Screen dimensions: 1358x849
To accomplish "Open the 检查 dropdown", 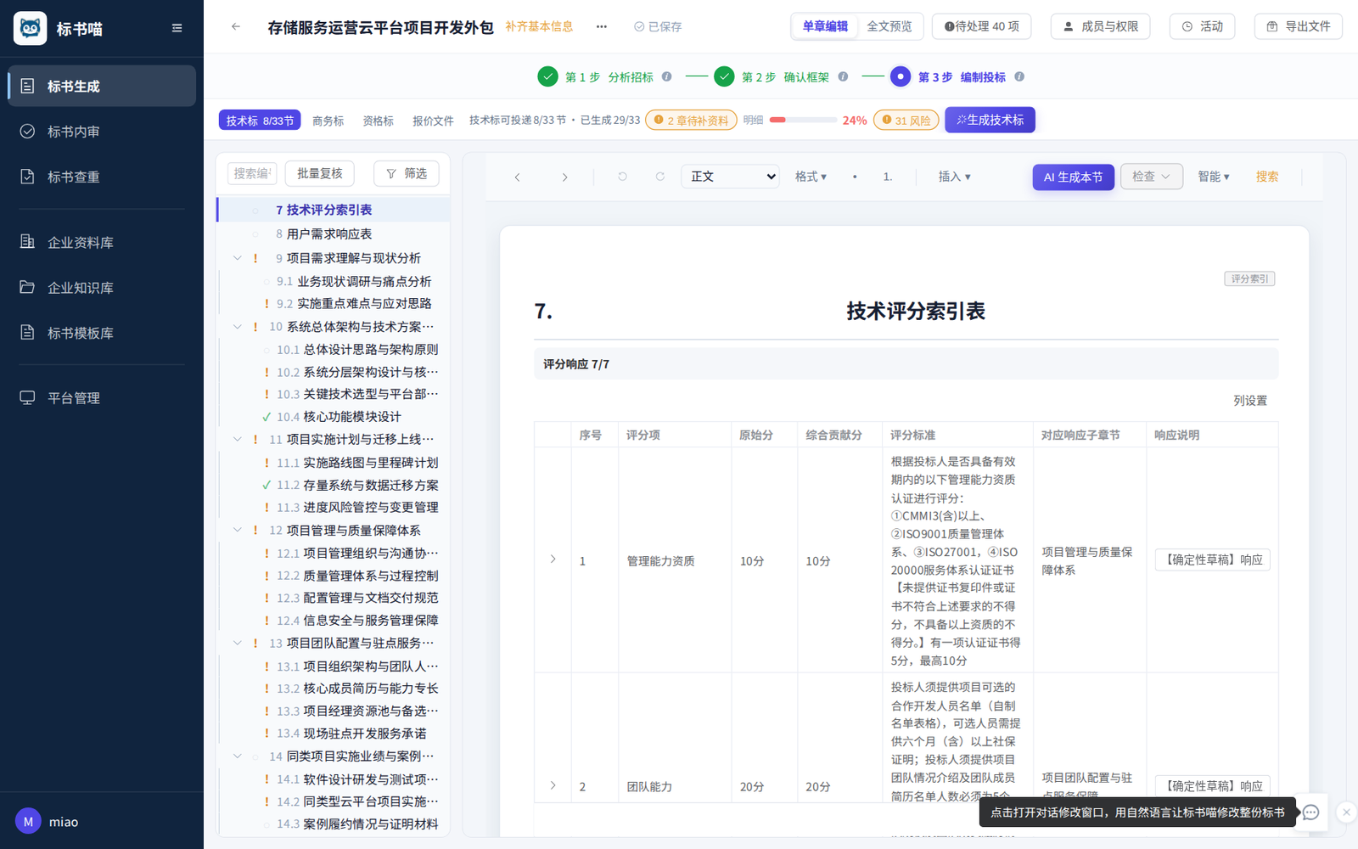I will pyautogui.click(x=1152, y=177).
